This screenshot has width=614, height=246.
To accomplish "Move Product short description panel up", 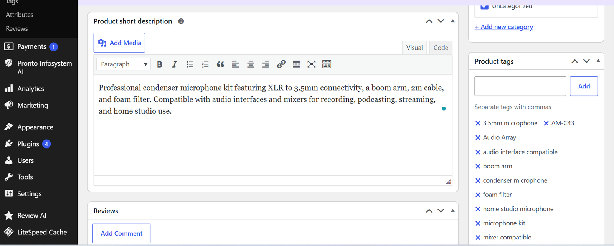I will click(x=429, y=21).
